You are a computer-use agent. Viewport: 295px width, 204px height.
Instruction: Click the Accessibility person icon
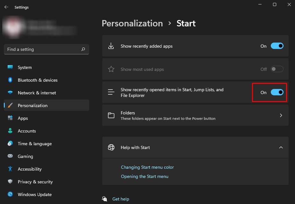tap(10, 169)
